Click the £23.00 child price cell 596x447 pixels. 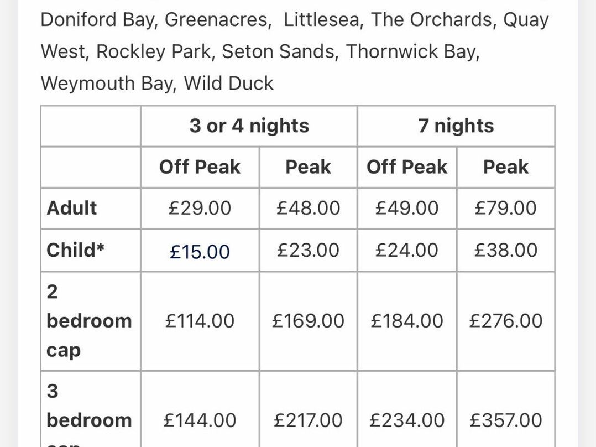308,250
